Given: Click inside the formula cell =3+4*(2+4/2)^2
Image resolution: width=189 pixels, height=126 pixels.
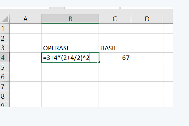Looking at the screenshot, I should point(68,58).
